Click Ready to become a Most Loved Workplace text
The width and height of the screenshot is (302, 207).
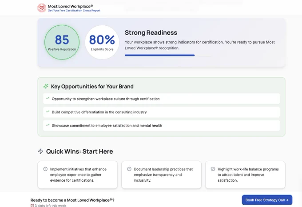(72, 200)
